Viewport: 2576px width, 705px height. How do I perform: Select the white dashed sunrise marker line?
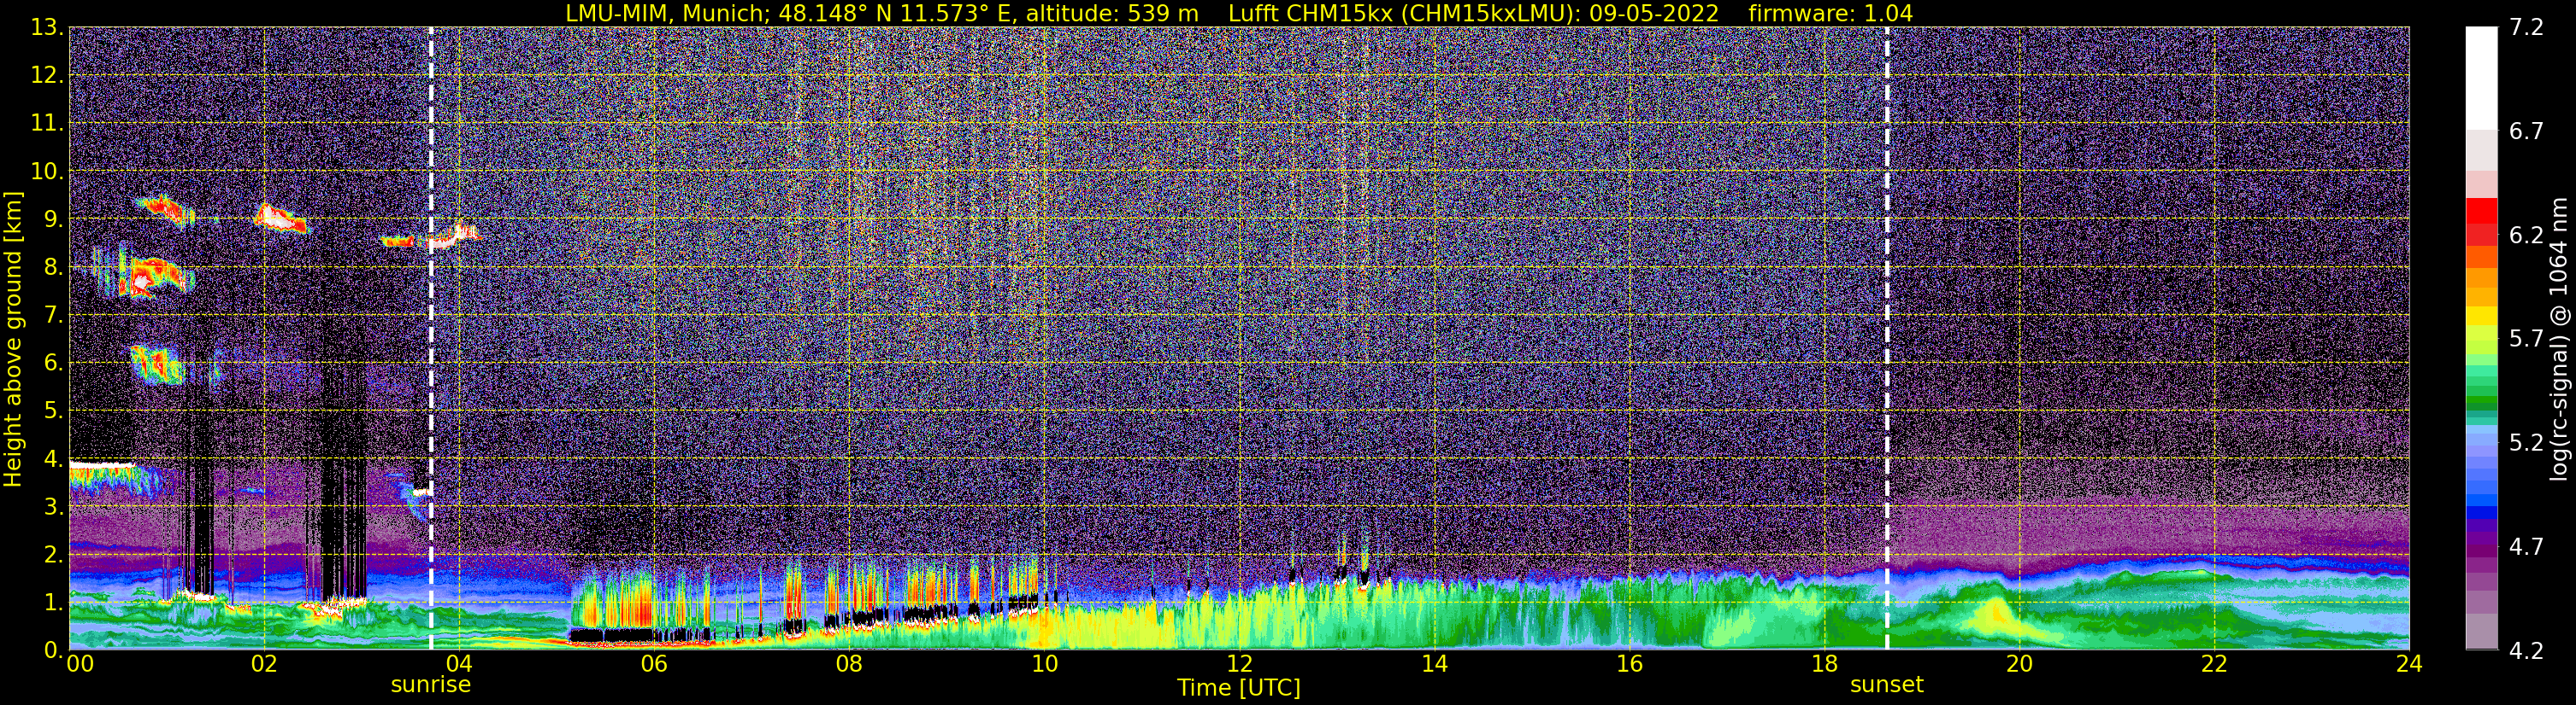point(431,337)
